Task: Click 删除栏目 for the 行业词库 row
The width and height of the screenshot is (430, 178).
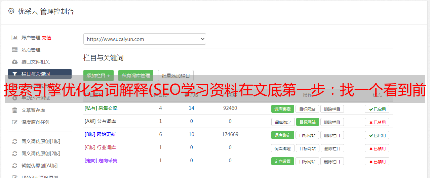Action: coord(332,148)
